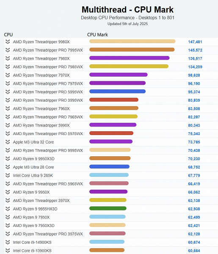Click double-chevron icon for Intel Core i9-13900KS
The image size is (218, 254).
pos(8,251)
